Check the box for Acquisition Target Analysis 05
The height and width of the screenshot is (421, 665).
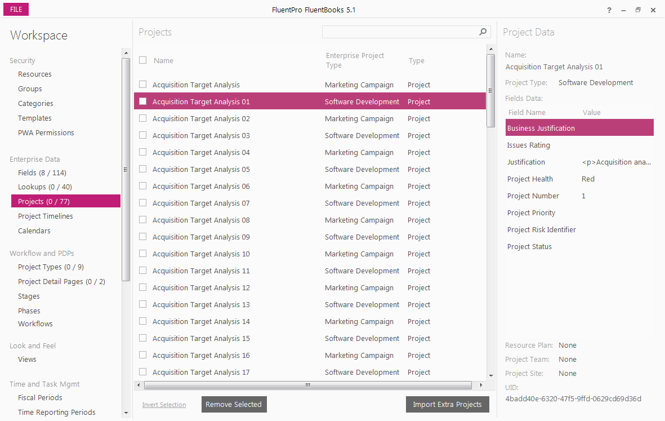point(143,169)
